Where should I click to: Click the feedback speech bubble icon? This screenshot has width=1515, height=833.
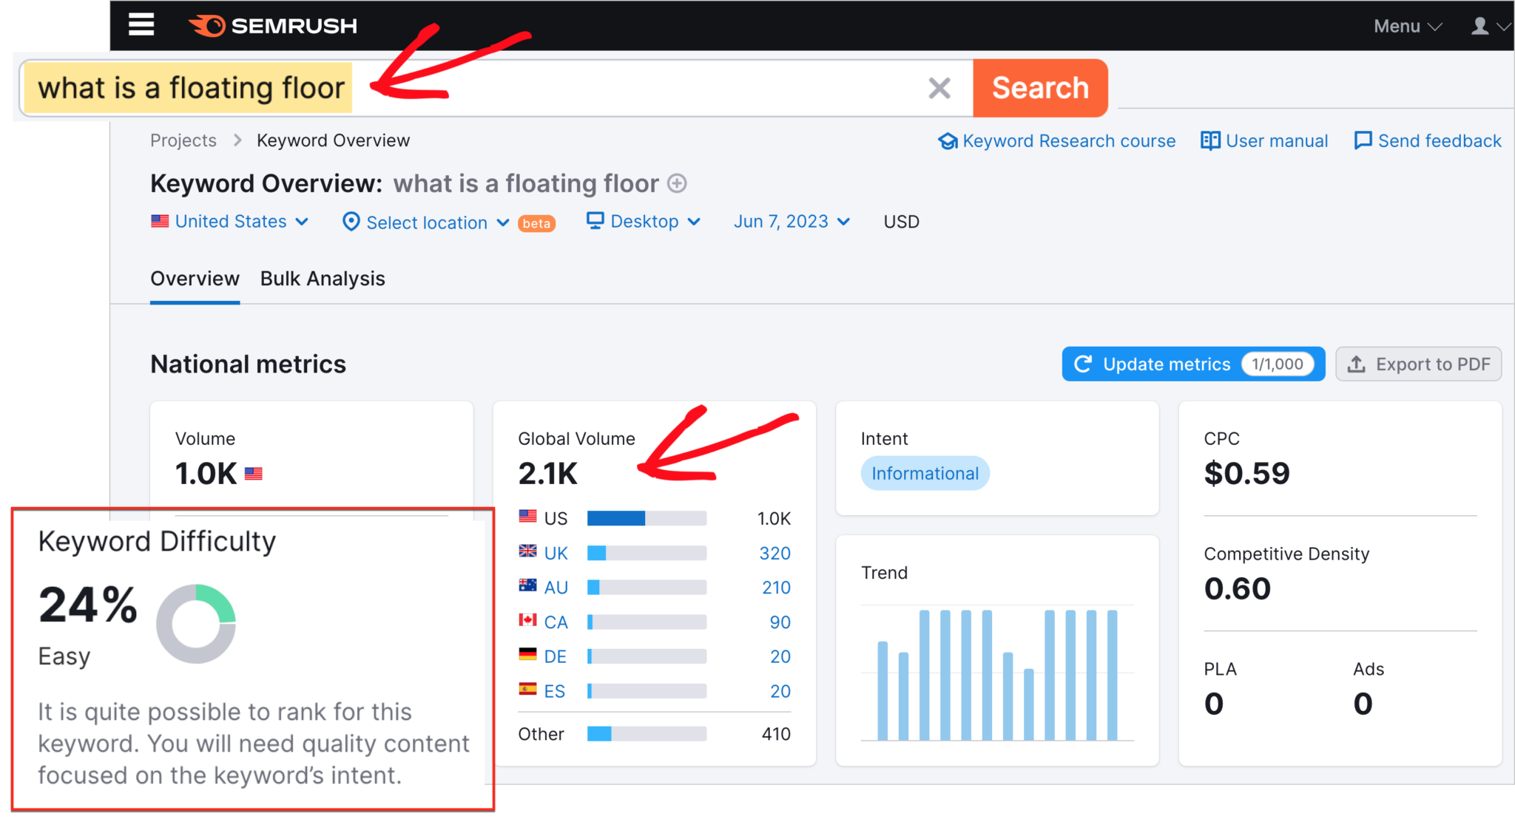coord(1363,140)
